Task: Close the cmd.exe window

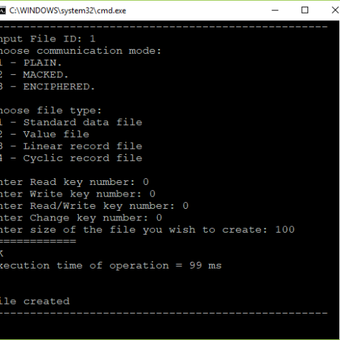Action: 335,10
